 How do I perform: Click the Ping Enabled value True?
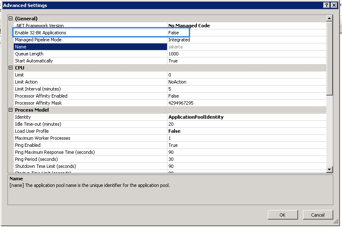pyautogui.click(x=173, y=145)
